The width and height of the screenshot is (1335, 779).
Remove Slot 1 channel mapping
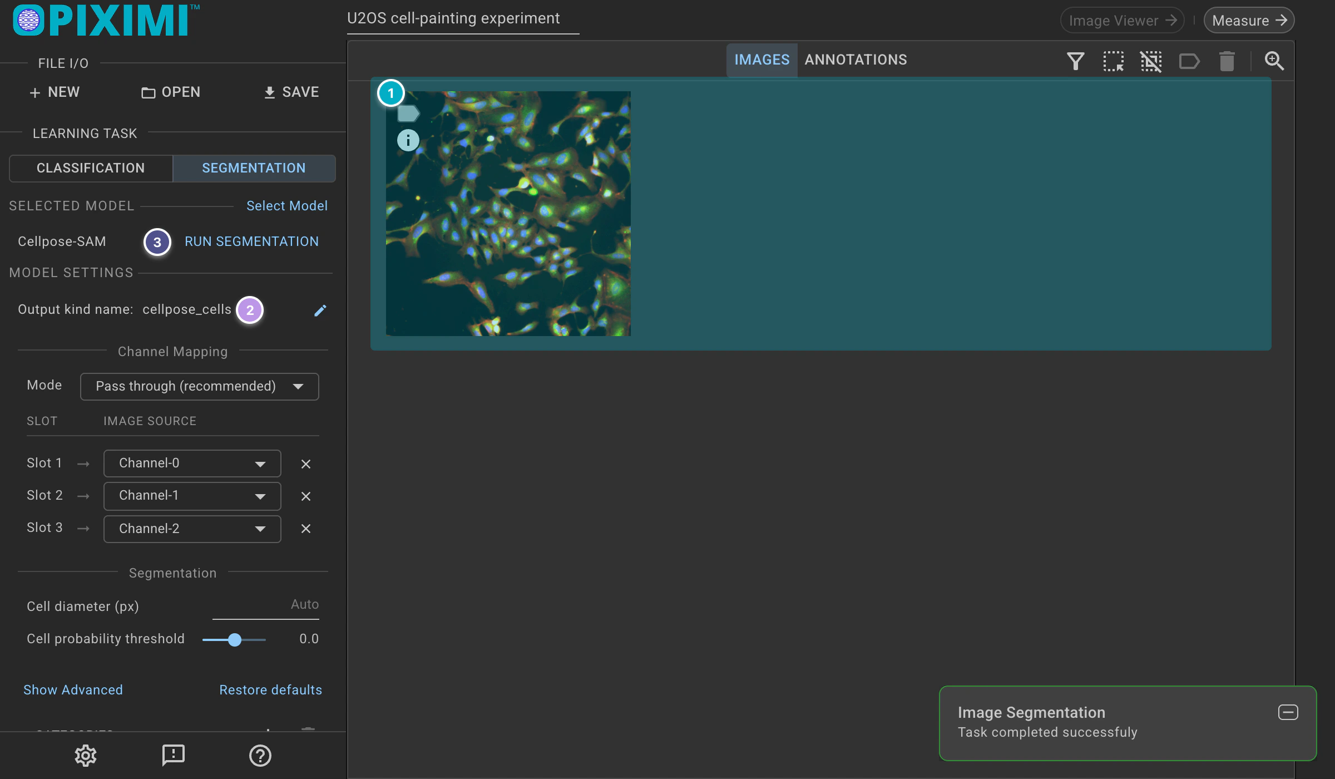point(306,464)
